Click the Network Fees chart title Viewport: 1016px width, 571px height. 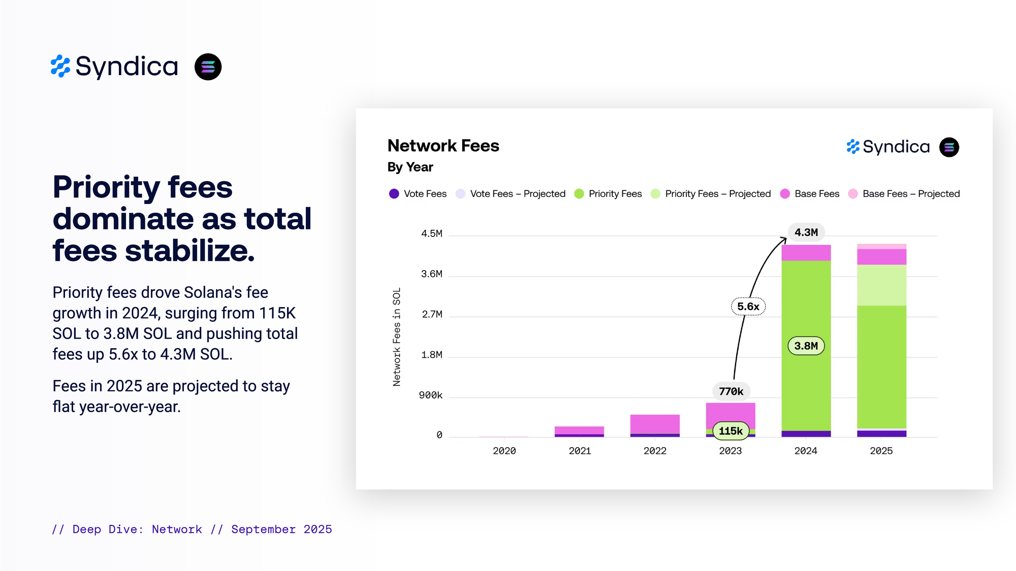443,146
